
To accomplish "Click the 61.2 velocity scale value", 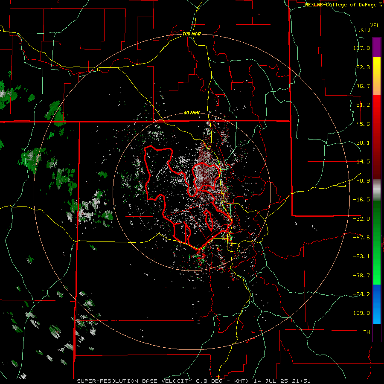I will click(363, 105).
